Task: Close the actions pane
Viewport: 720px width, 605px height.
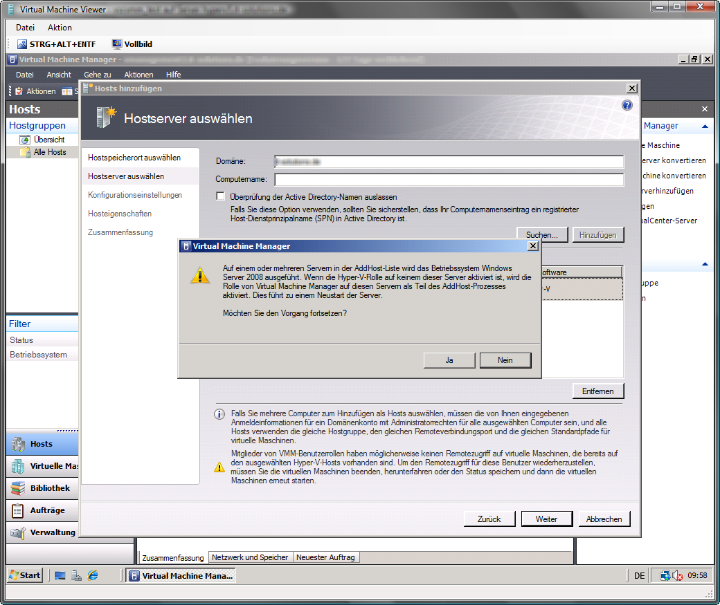Action: tap(704, 109)
